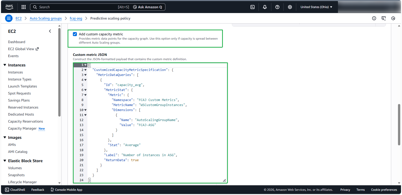Open the Terms link in footer
The width and height of the screenshot is (402, 195).
click(x=361, y=190)
